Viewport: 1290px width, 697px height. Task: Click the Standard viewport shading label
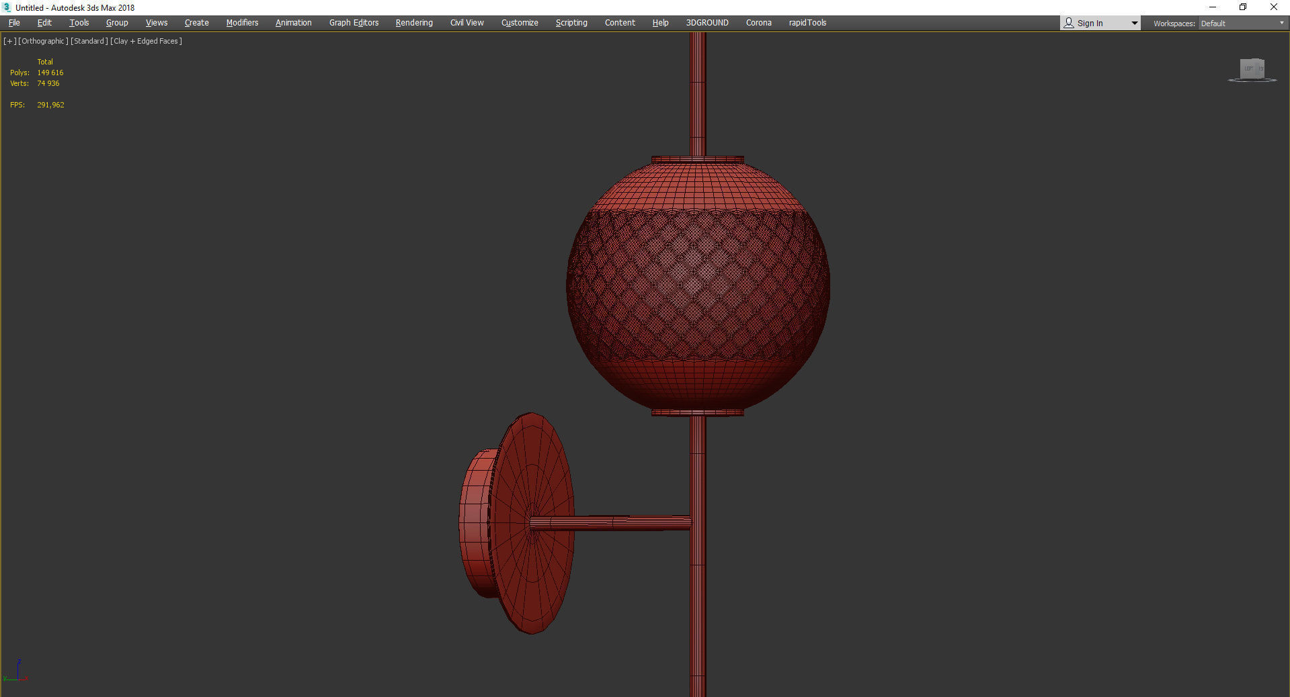[89, 41]
